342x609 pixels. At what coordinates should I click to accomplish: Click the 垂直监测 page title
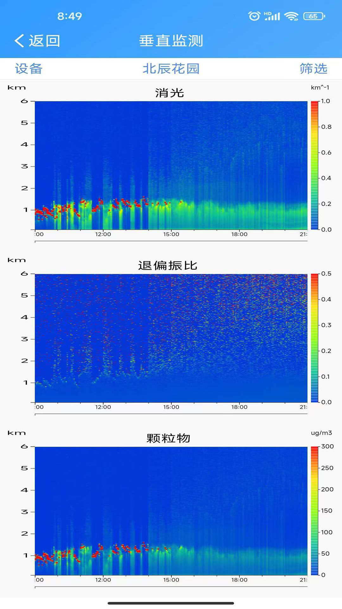tap(171, 41)
